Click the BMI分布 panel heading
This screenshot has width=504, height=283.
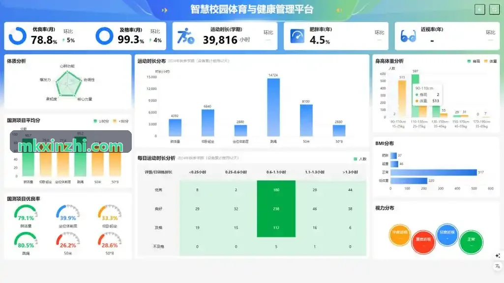click(385, 143)
